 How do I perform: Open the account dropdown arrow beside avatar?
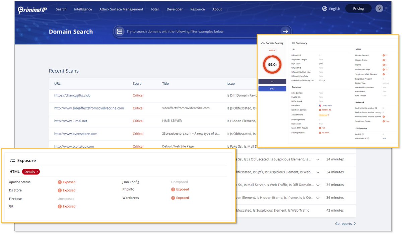click(x=386, y=8)
